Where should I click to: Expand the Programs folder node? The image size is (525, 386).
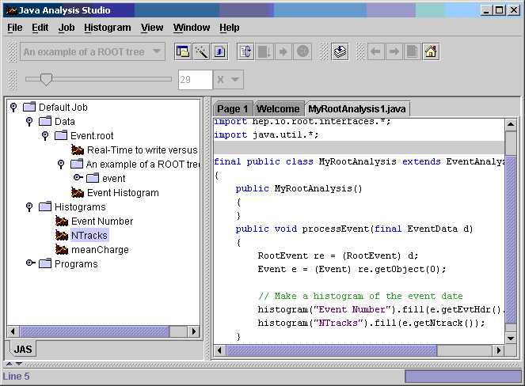pos(29,264)
